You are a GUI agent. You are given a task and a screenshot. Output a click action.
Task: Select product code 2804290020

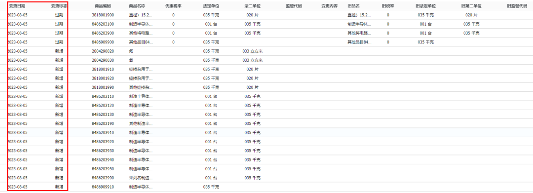coord(103,51)
